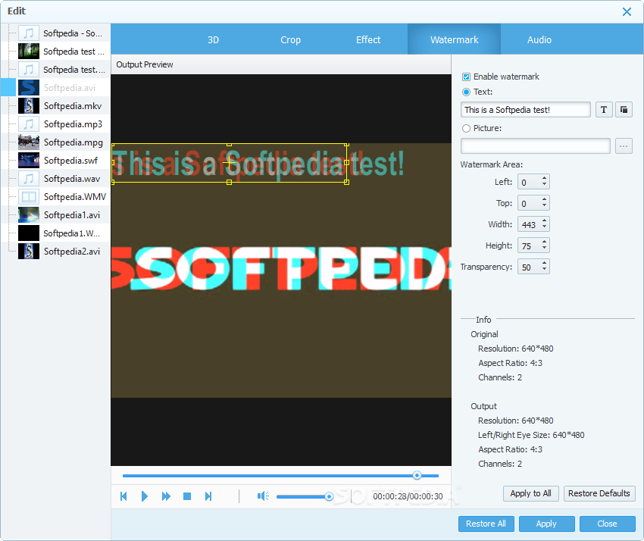
Task: Open the Audio tab
Action: [539, 40]
